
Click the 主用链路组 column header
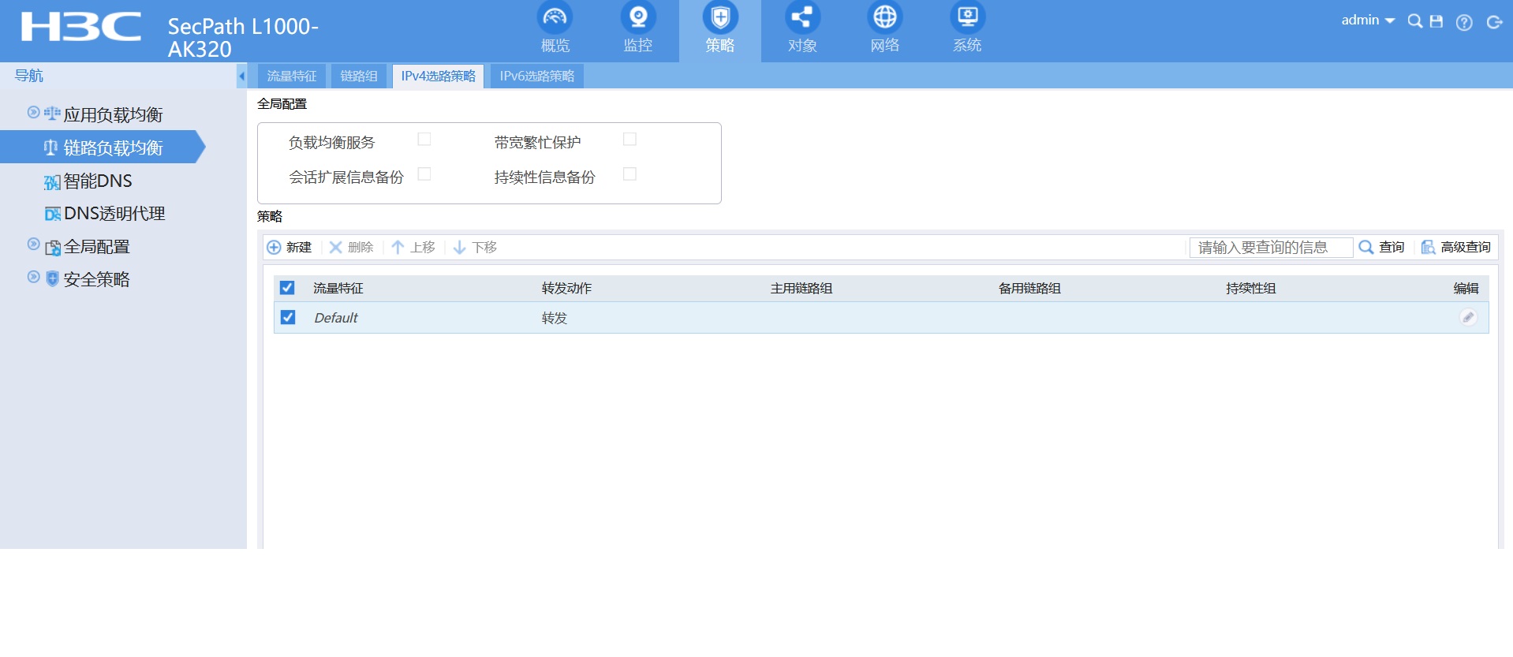(x=801, y=289)
